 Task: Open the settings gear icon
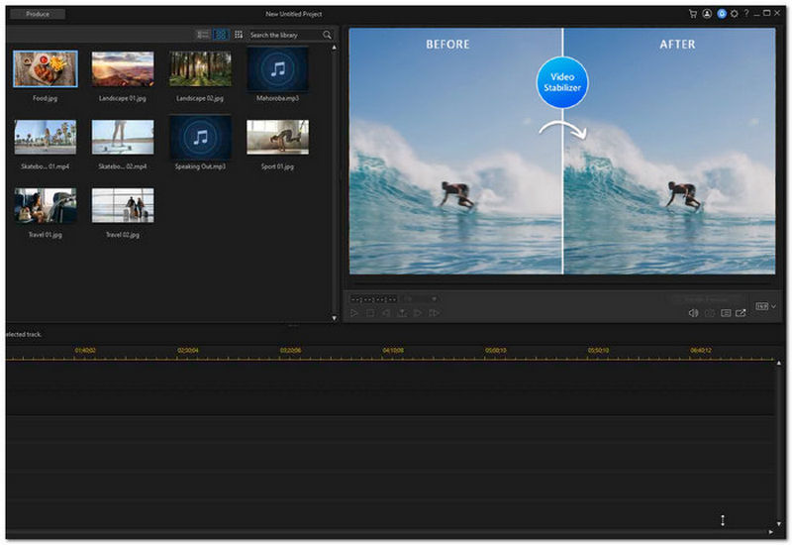tap(734, 14)
